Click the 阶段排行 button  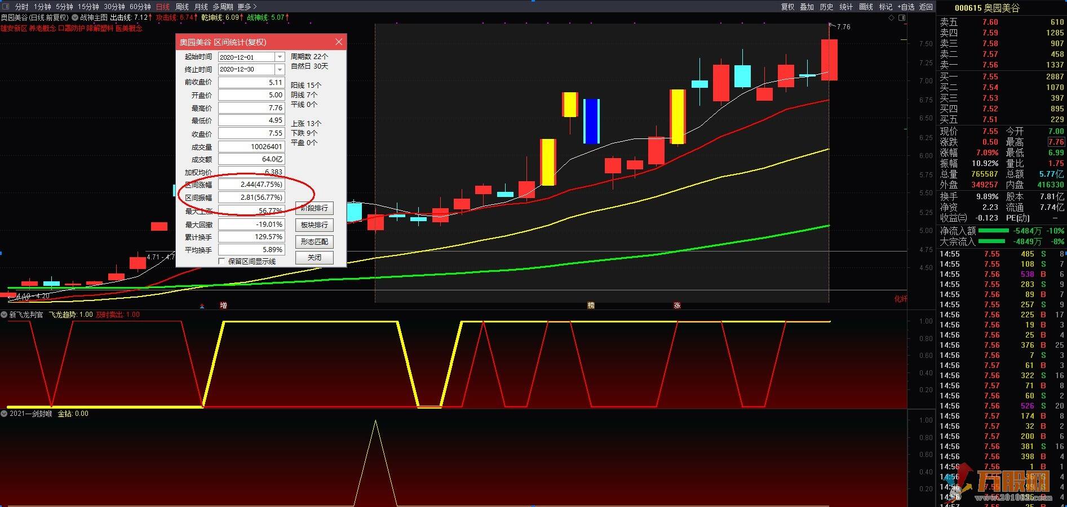(x=315, y=208)
